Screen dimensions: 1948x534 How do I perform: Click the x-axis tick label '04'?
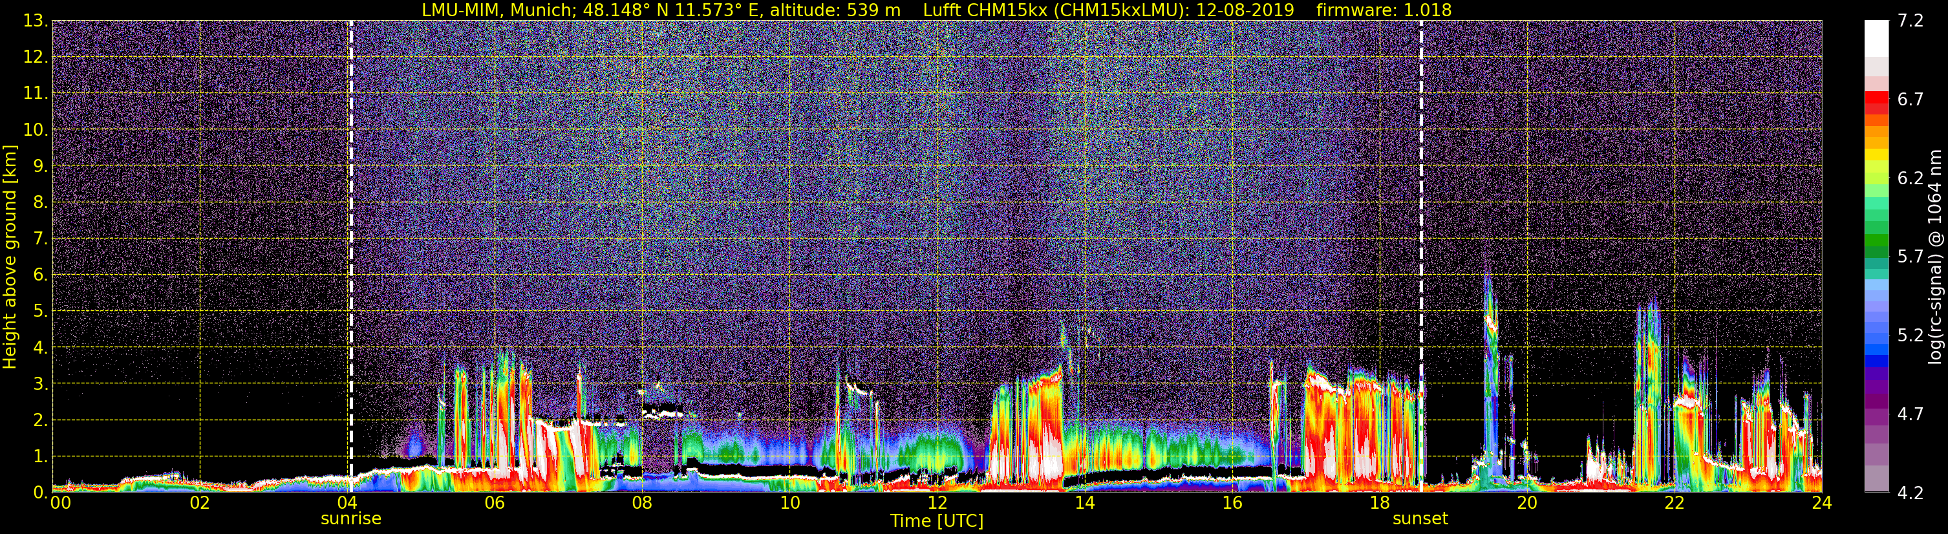(347, 504)
